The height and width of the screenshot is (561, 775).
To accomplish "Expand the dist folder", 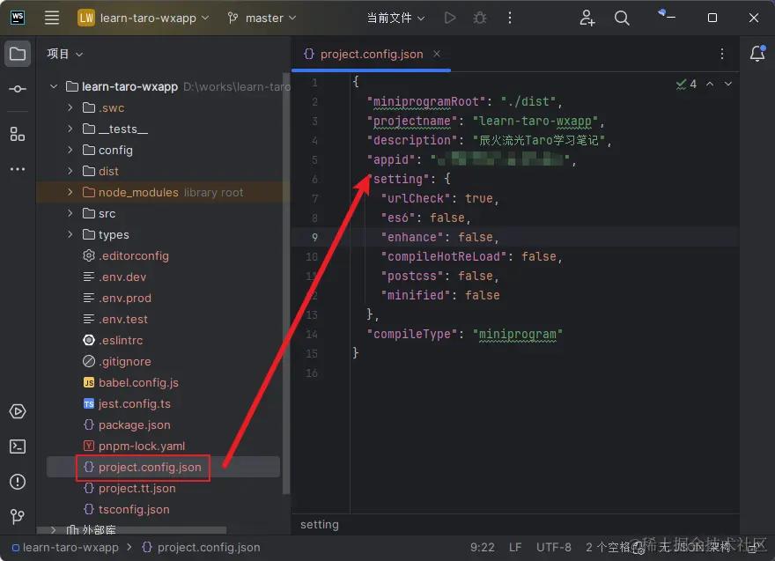I will (x=70, y=171).
